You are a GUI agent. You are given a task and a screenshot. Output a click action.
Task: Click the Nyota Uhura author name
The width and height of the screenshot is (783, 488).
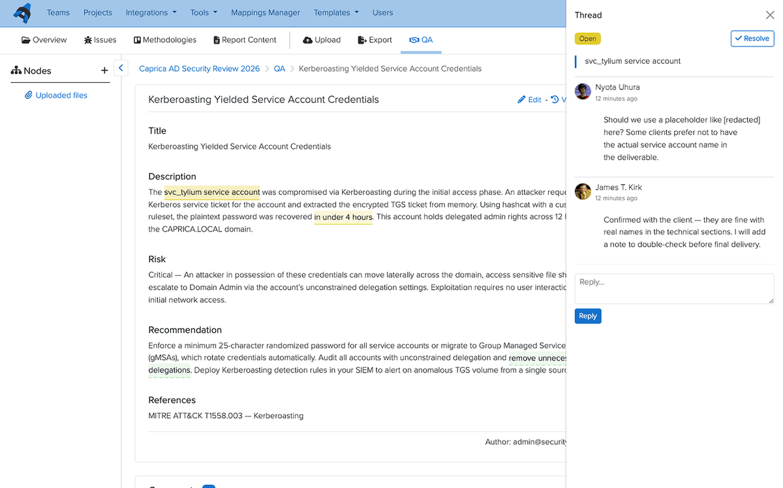click(x=617, y=87)
